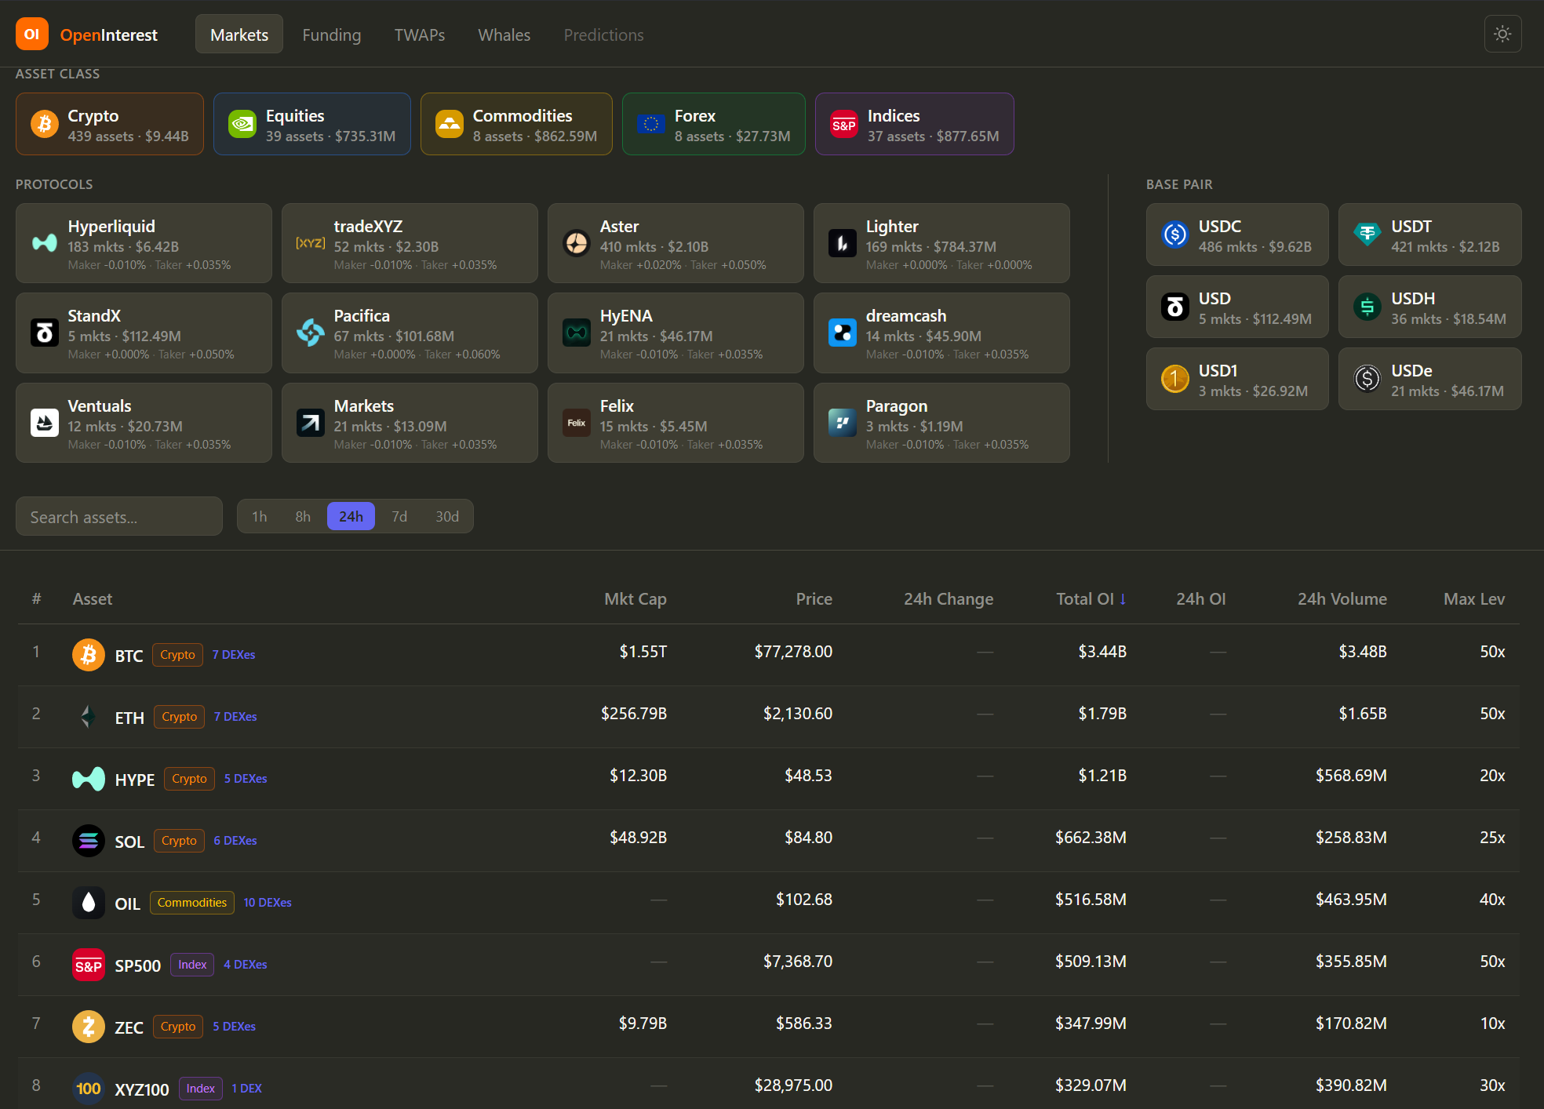This screenshot has height=1109, width=1544.
Task: Click the Aster protocol logo
Action: [x=577, y=243]
